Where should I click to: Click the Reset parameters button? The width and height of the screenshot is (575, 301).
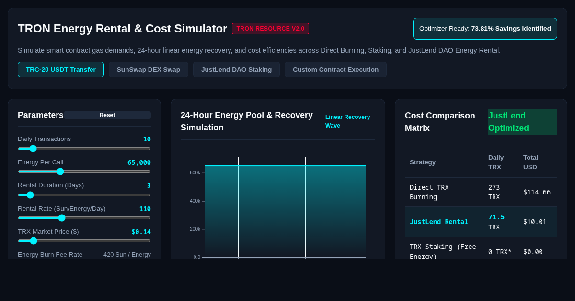(107, 115)
